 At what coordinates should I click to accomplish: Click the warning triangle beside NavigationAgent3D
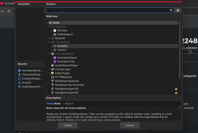(176, 93)
